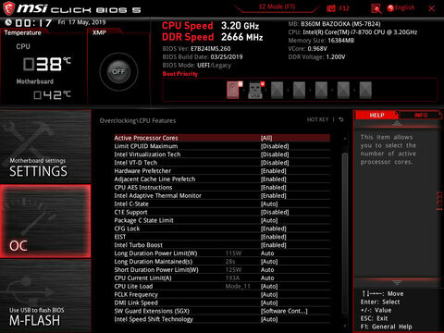
Task: Open the BIOS search magnifier icon
Action: click(376, 8)
